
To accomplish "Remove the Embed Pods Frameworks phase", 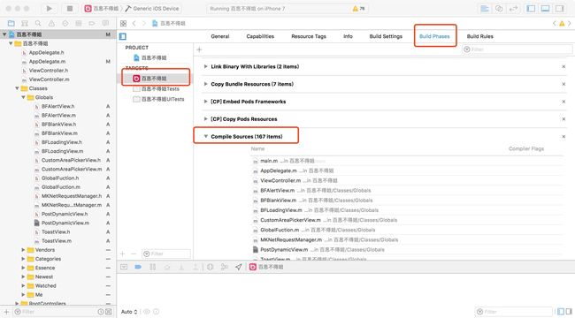I will pos(563,102).
